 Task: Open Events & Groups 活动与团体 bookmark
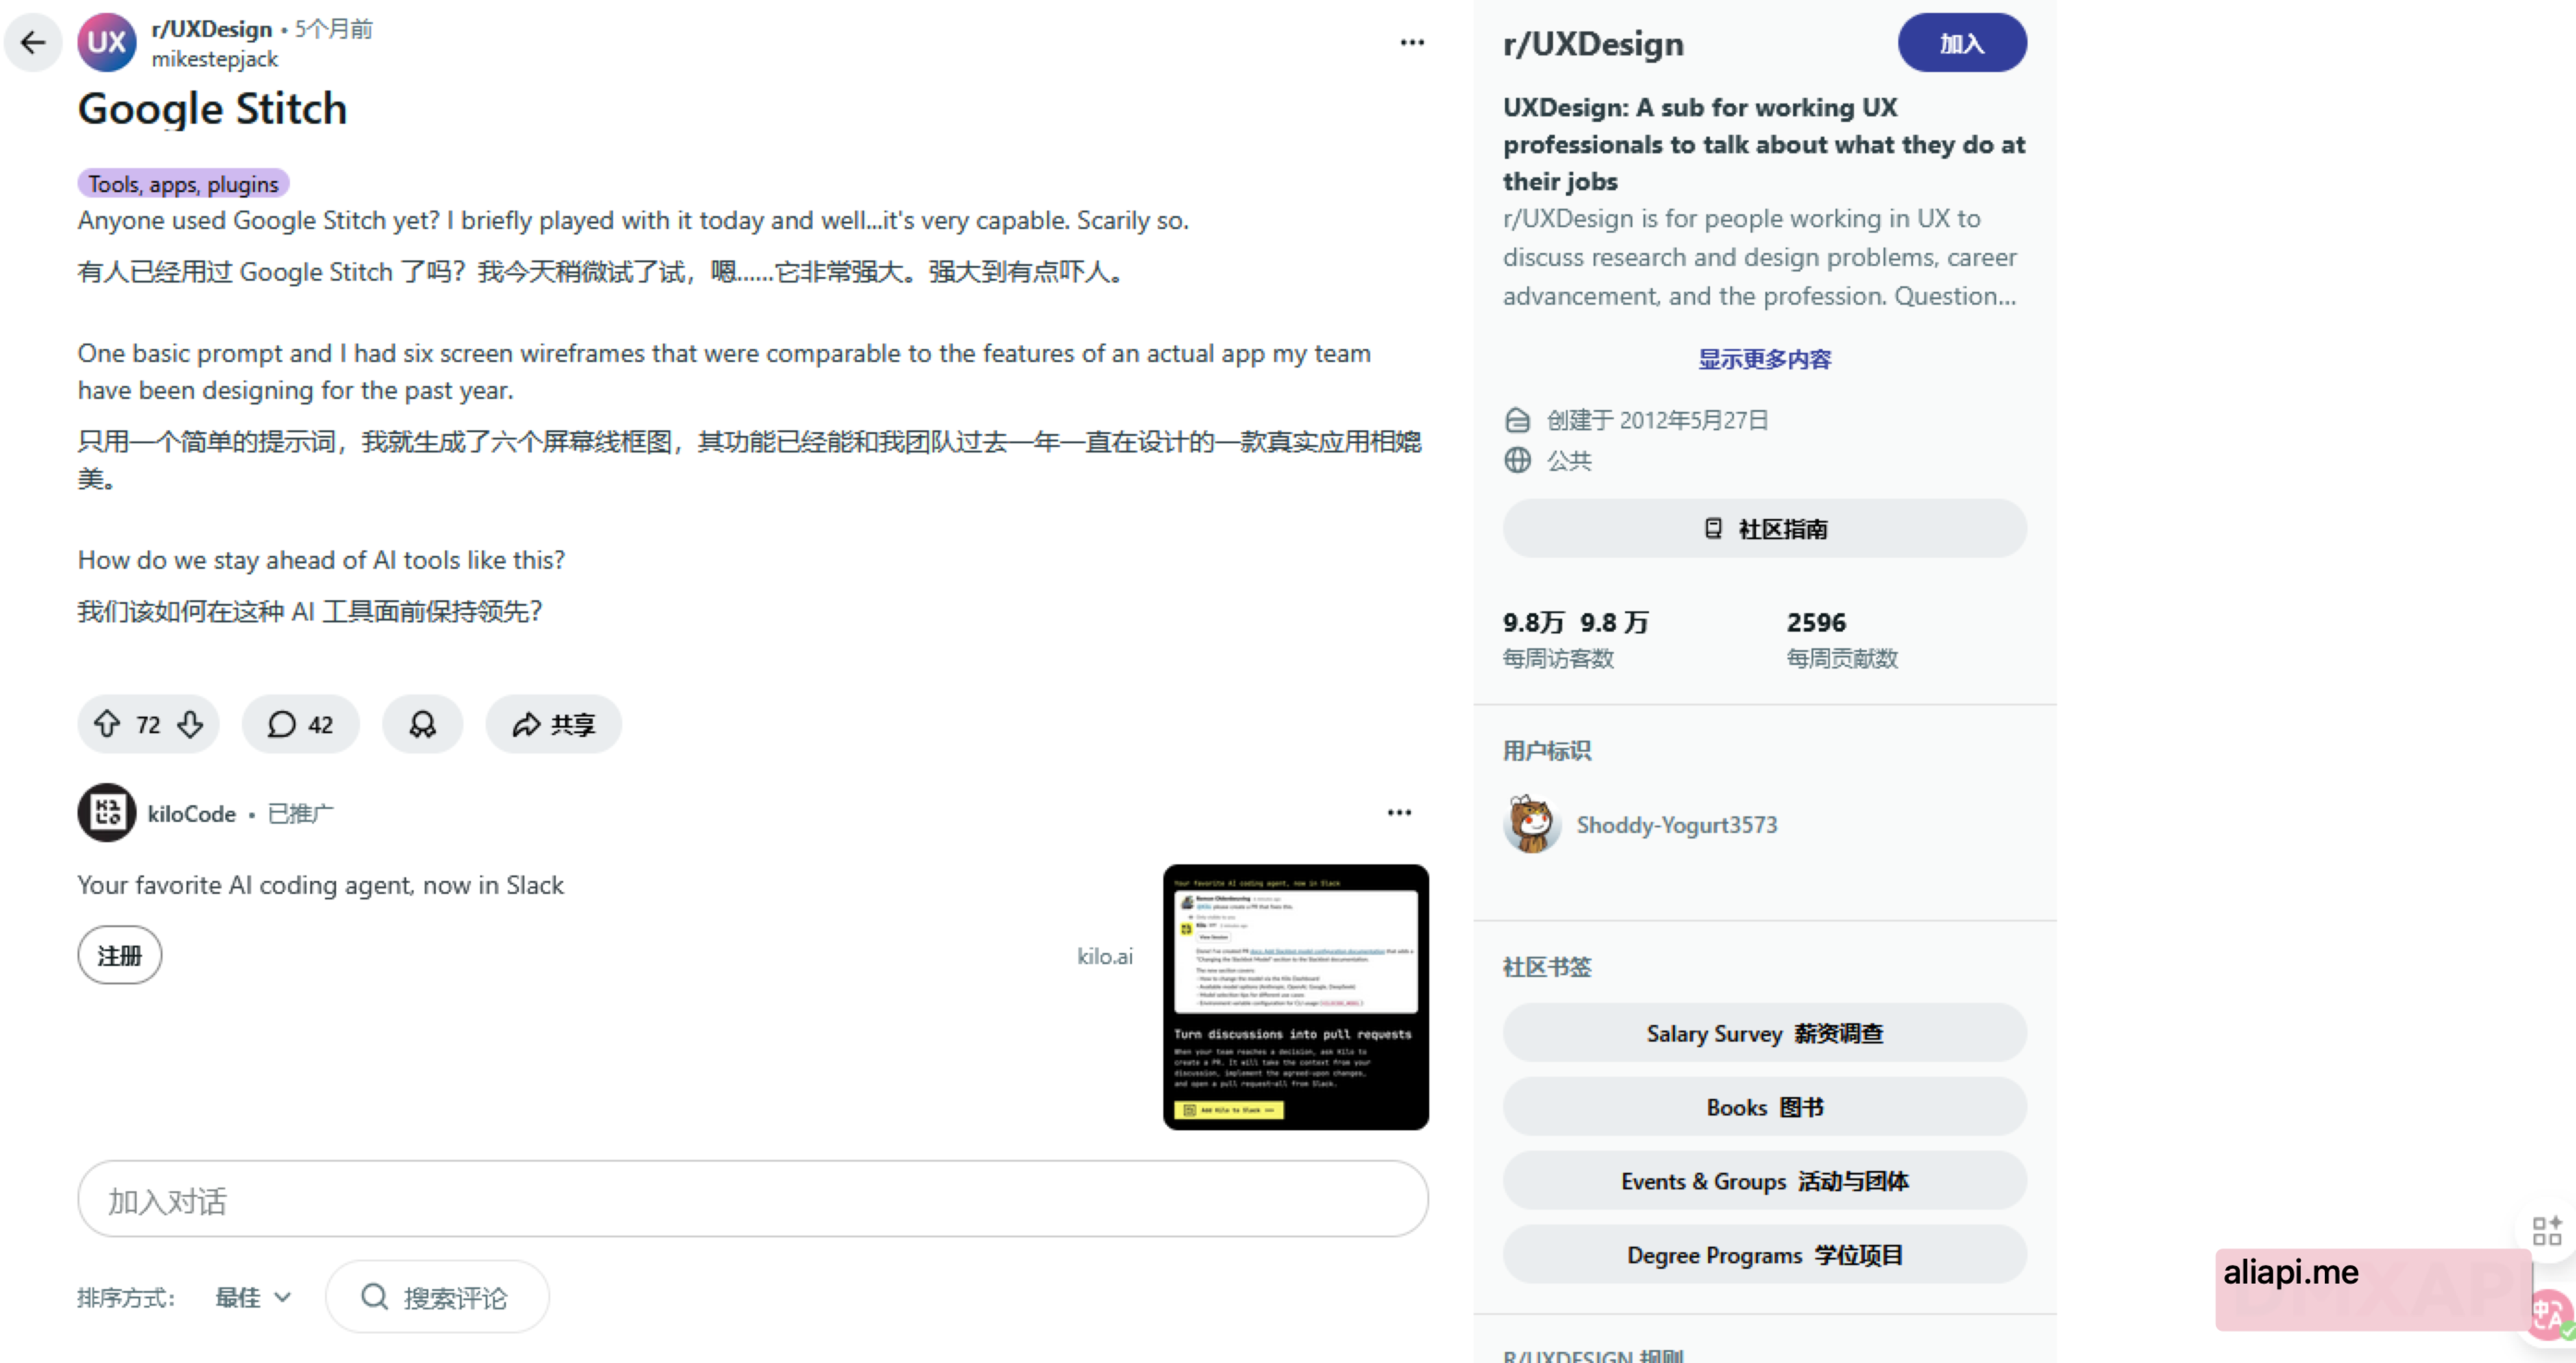click(1765, 1181)
